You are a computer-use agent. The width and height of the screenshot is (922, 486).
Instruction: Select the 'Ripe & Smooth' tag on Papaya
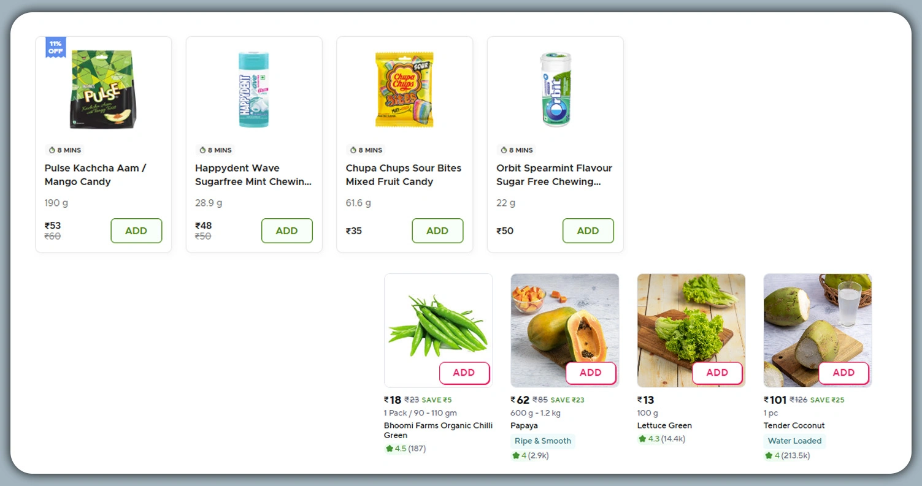coord(543,441)
